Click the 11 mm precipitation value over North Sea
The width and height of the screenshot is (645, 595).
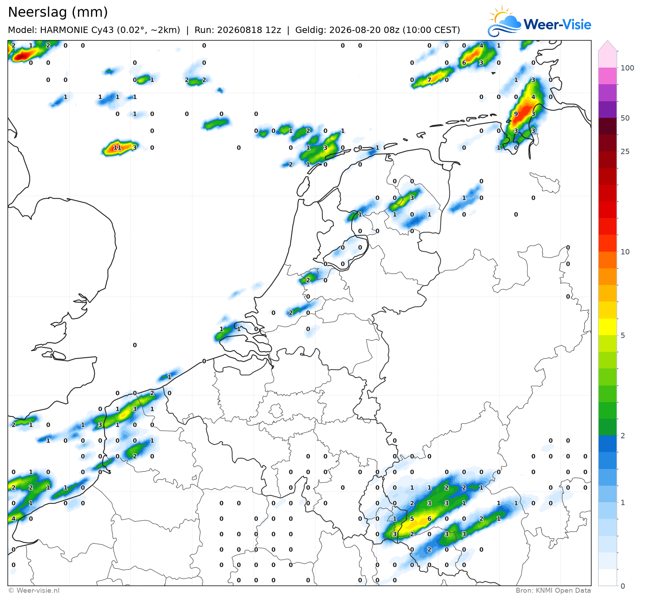[x=117, y=148]
